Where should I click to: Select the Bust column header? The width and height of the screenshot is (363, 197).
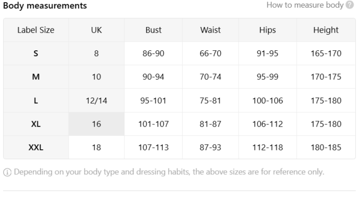pos(153,30)
